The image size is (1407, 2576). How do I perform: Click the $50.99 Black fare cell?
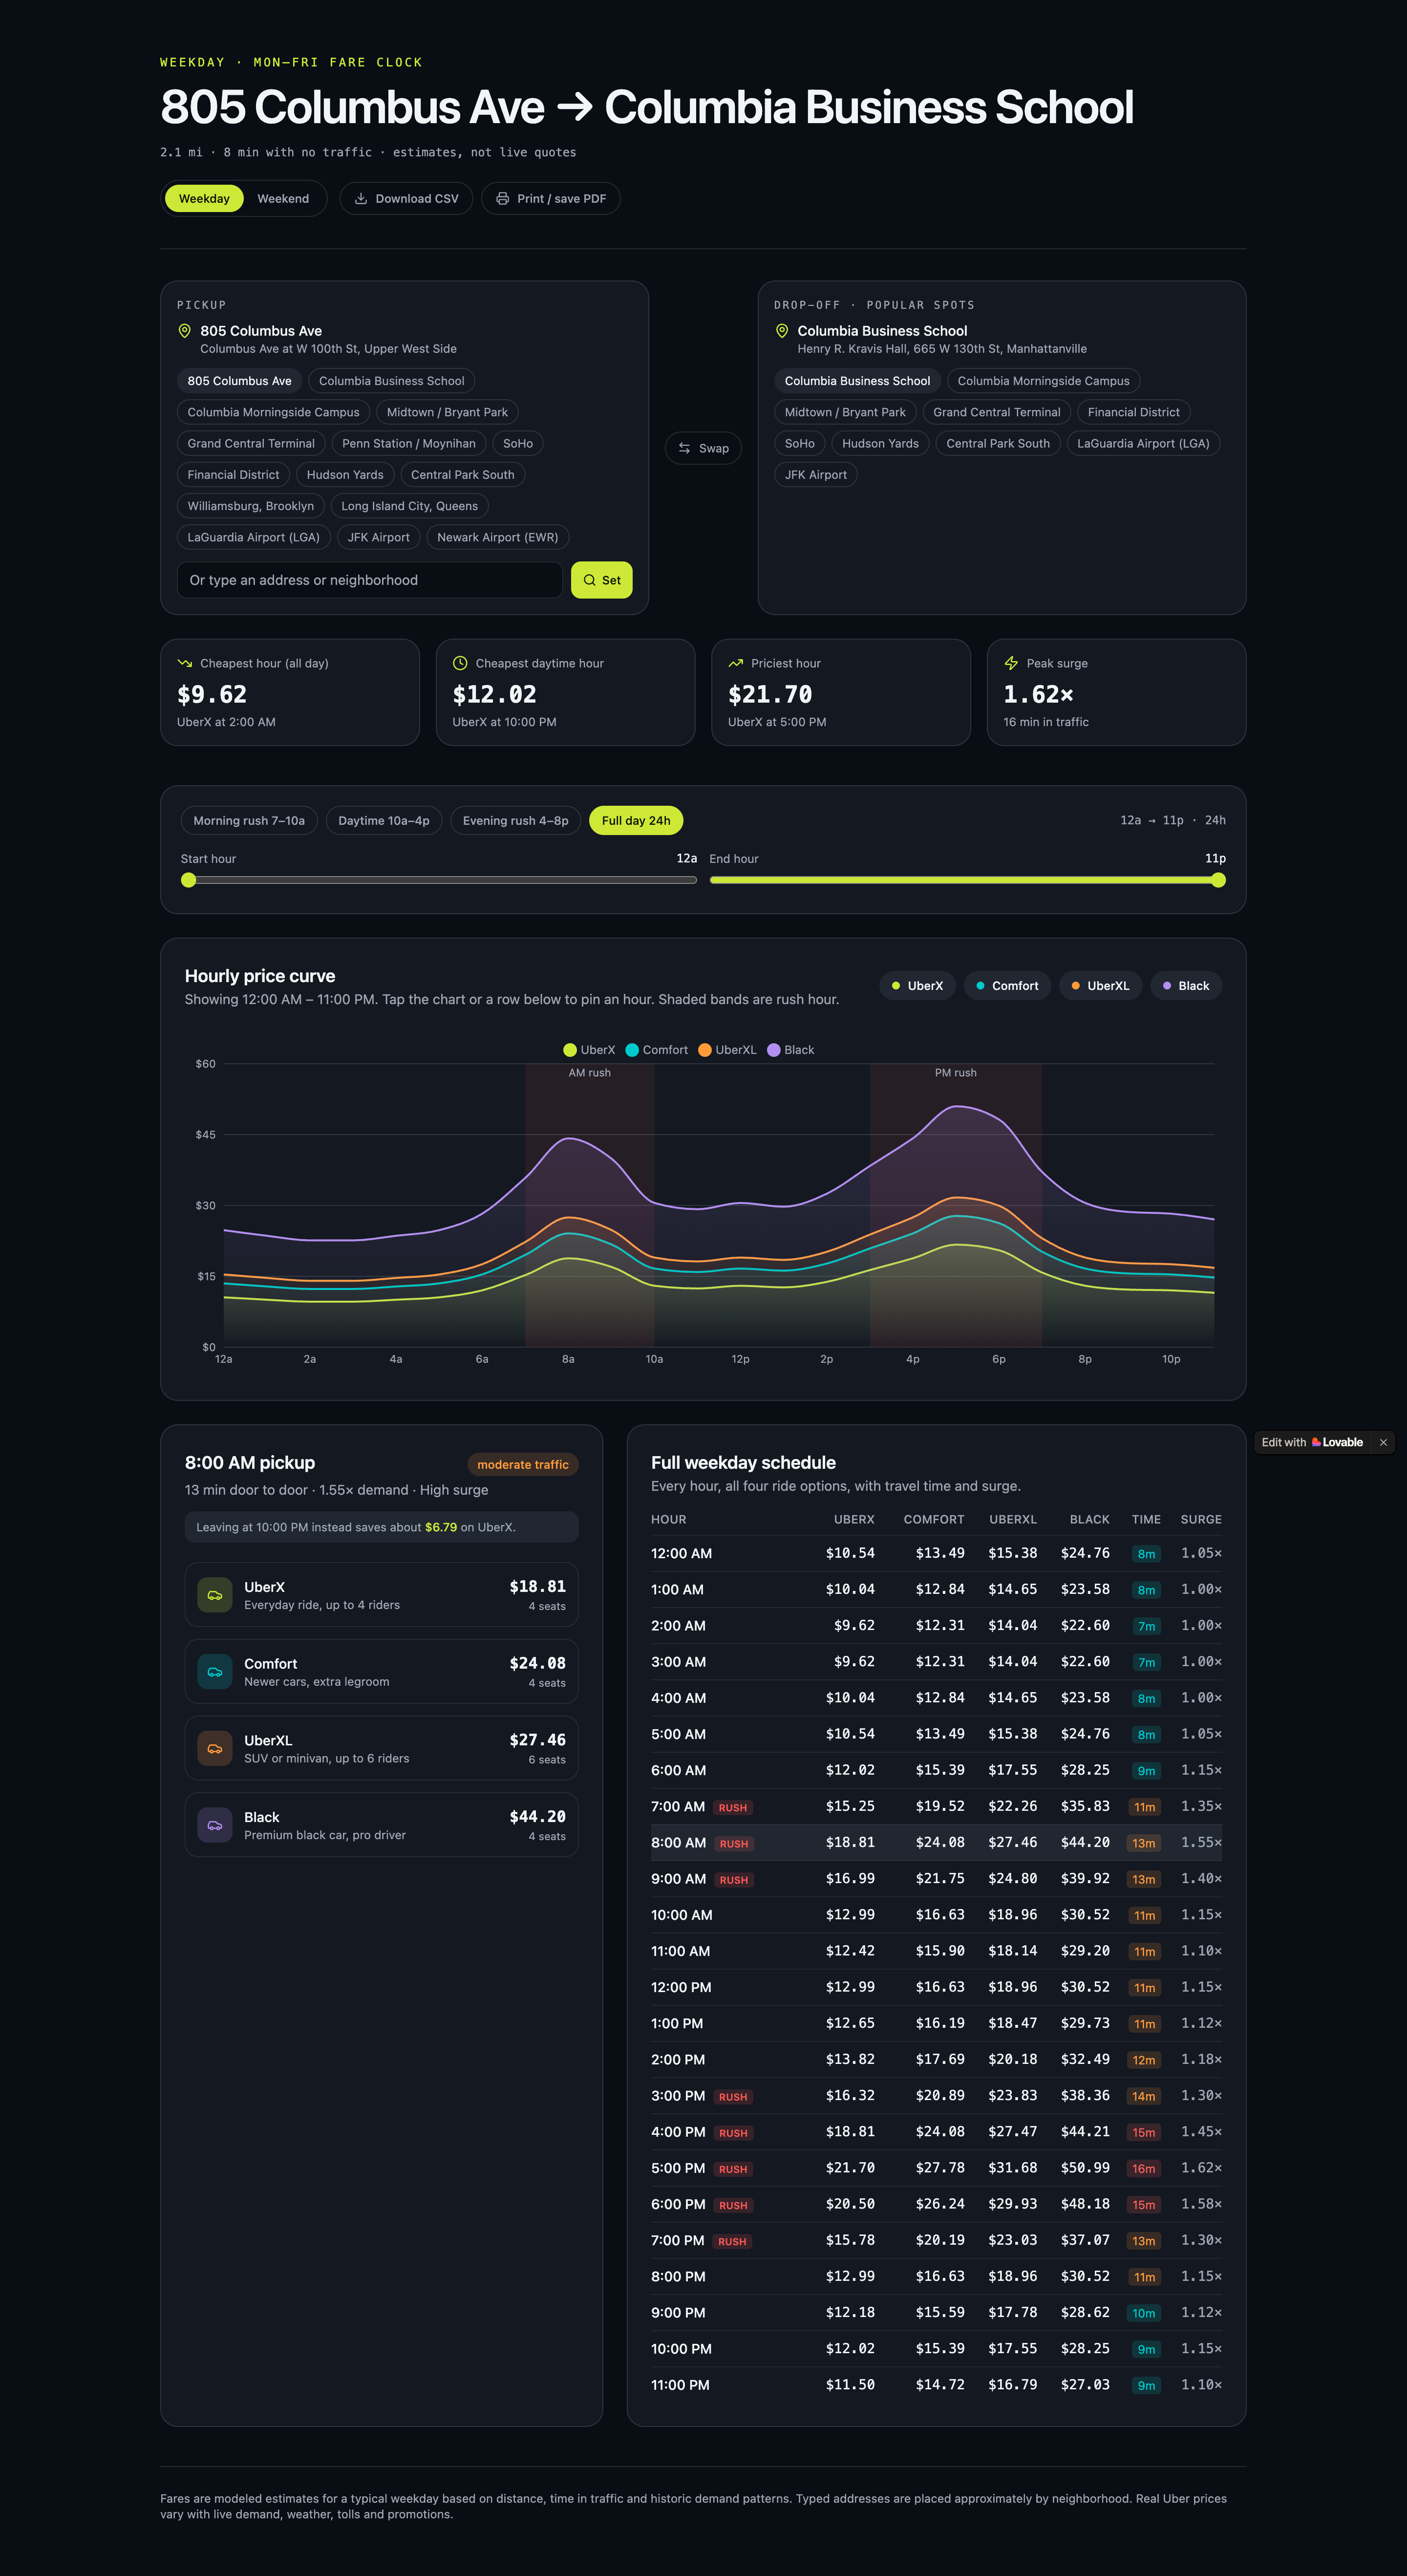pyautogui.click(x=1085, y=2168)
